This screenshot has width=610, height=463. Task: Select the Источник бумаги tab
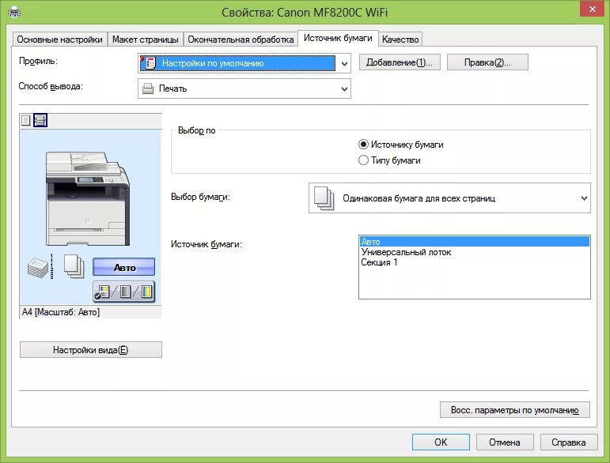[x=338, y=38]
